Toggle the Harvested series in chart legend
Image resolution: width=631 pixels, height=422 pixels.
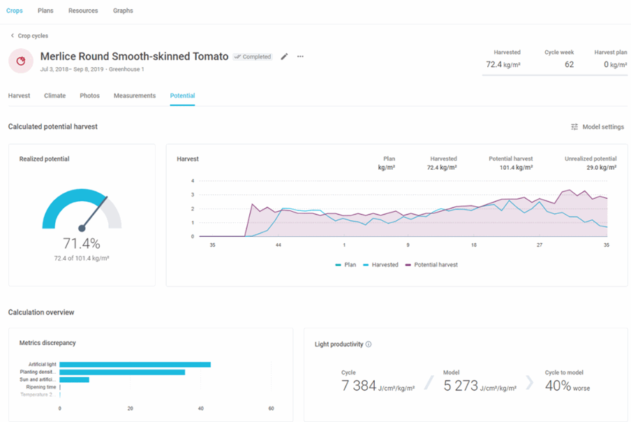[x=380, y=265]
